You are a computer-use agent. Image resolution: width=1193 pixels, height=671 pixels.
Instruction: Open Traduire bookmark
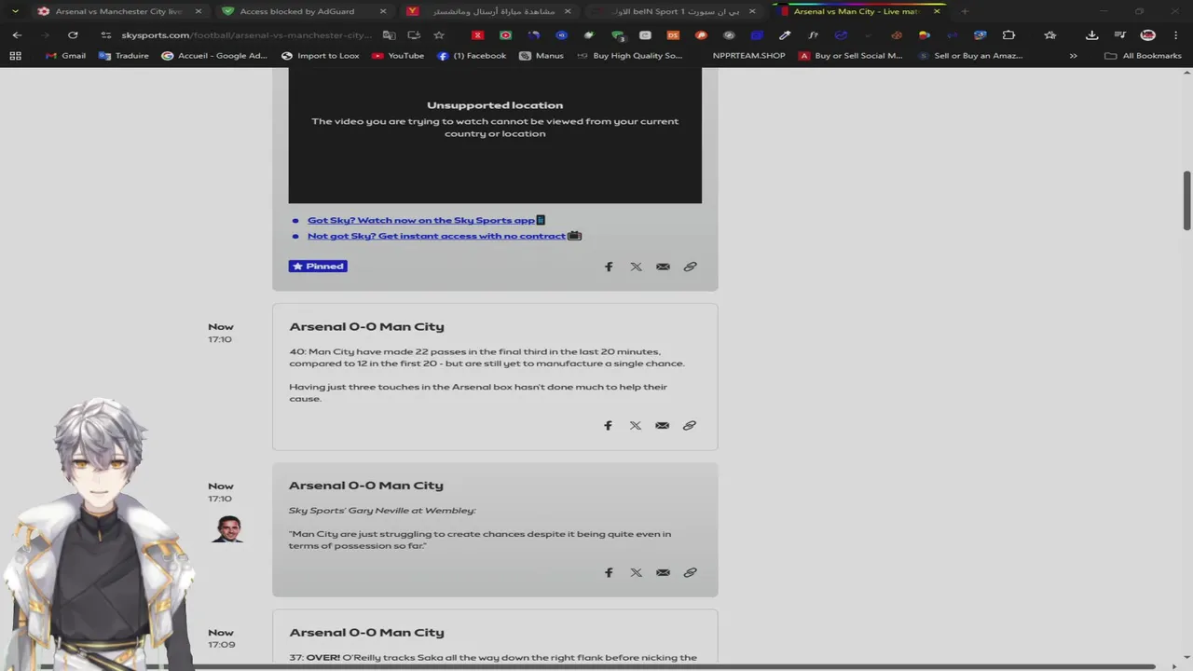123,56
